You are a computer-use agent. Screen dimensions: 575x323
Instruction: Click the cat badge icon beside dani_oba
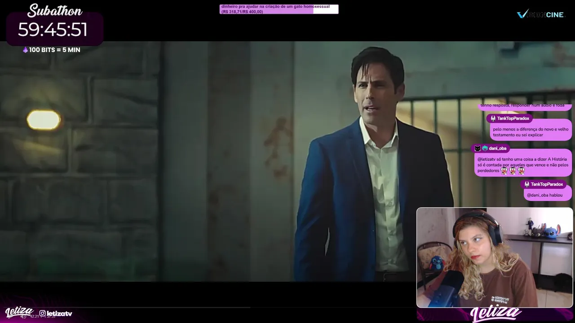click(478, 148)
